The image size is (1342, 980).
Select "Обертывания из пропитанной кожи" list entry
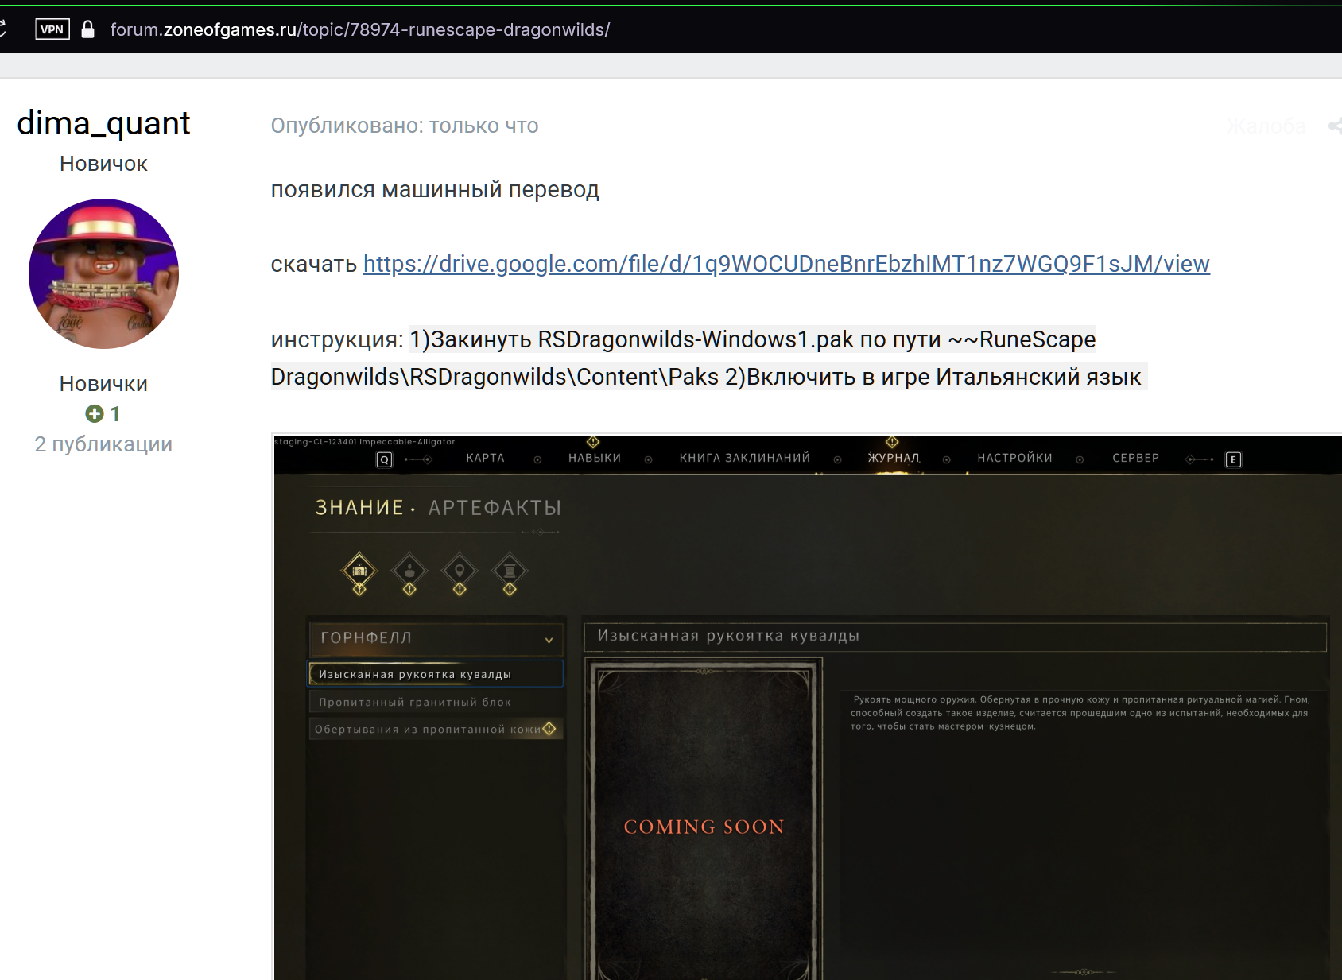point(436,729)
